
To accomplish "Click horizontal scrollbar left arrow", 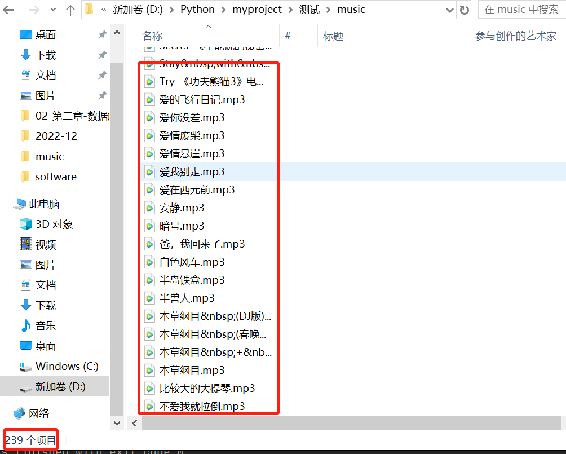I will pos(134,423).
